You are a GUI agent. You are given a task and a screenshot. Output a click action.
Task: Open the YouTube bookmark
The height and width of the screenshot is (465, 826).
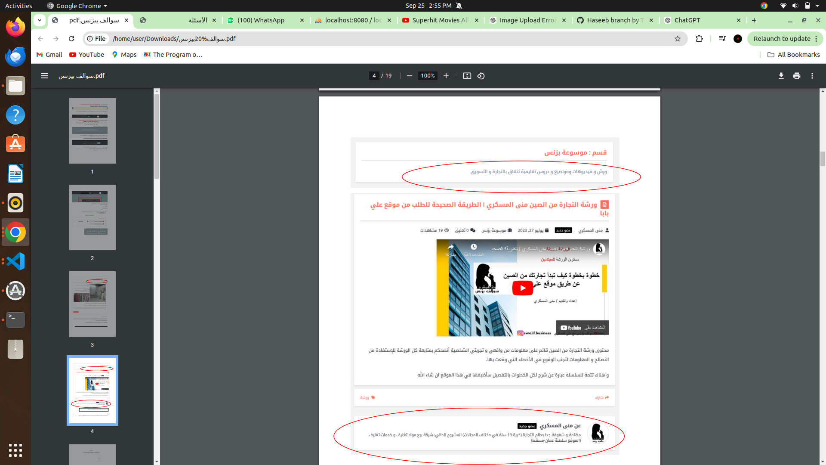(x=86, y=55)
